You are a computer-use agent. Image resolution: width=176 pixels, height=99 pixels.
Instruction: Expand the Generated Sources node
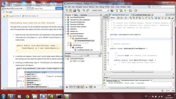click(x=68, y=43)
